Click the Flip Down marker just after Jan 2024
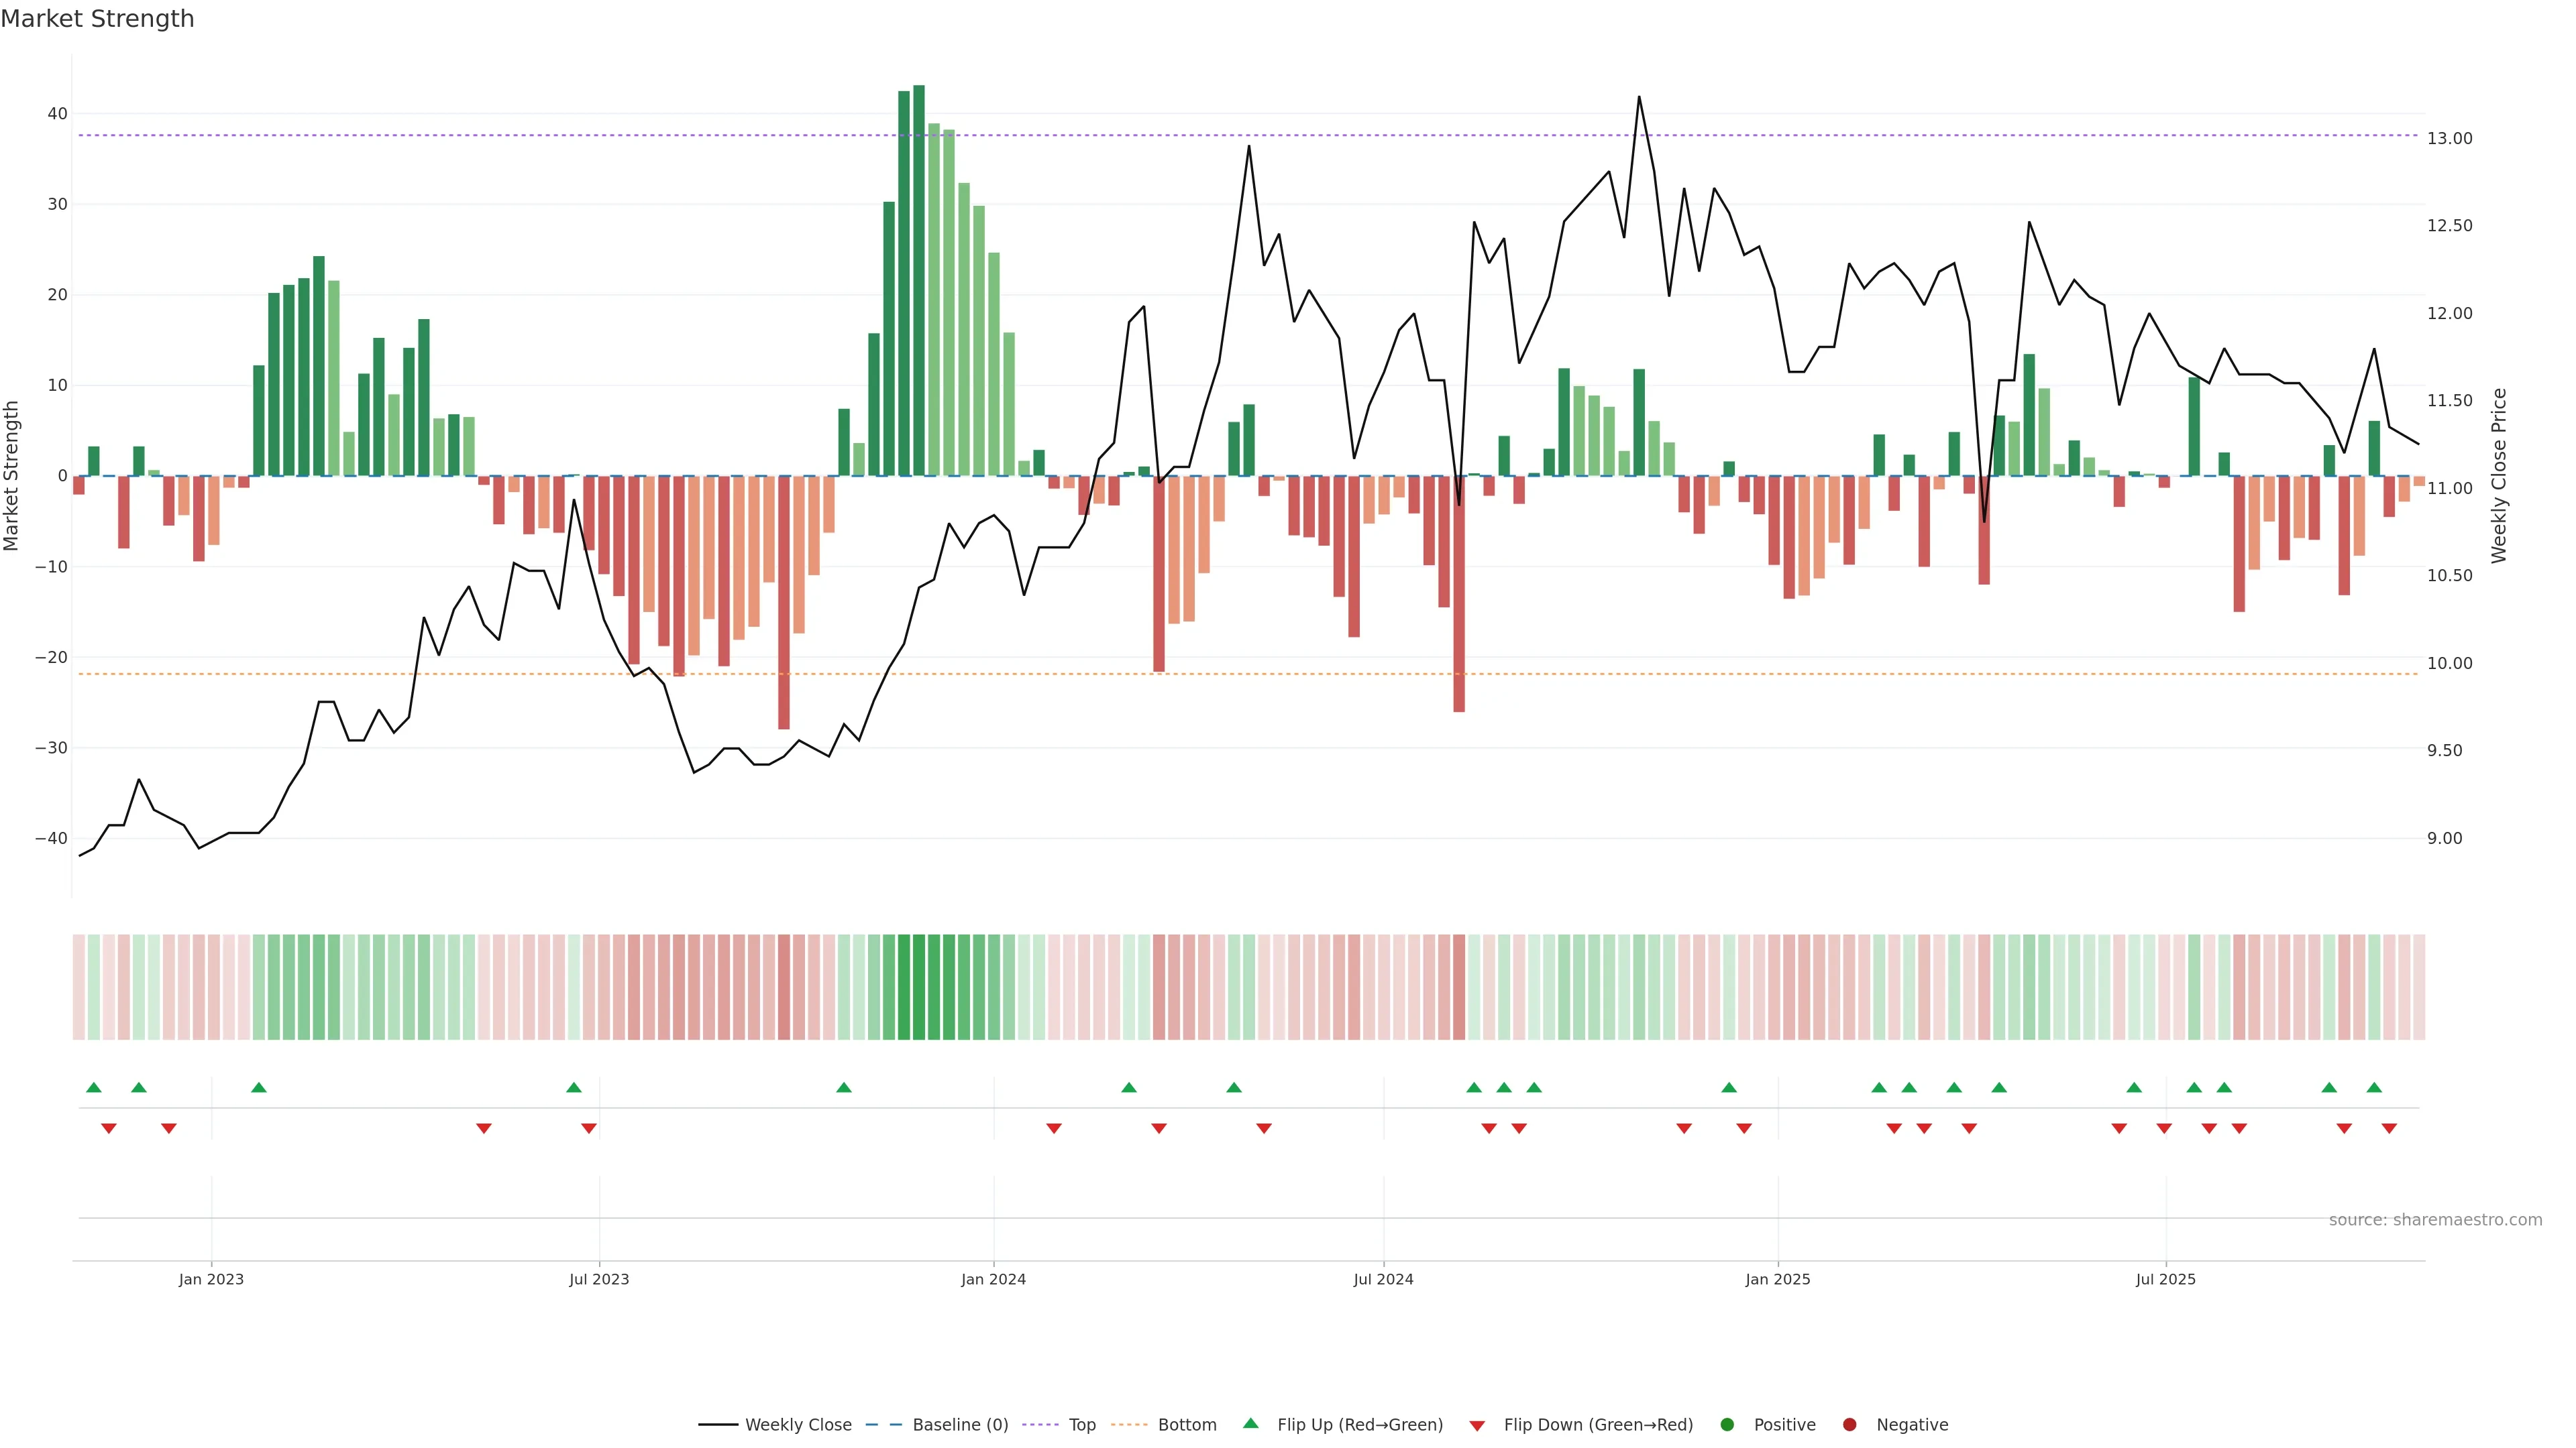This screenshot has width=2576, height=1448. [1053, 1128]
